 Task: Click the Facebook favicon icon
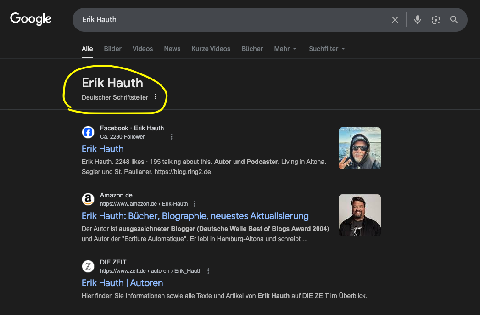[88, 133]
